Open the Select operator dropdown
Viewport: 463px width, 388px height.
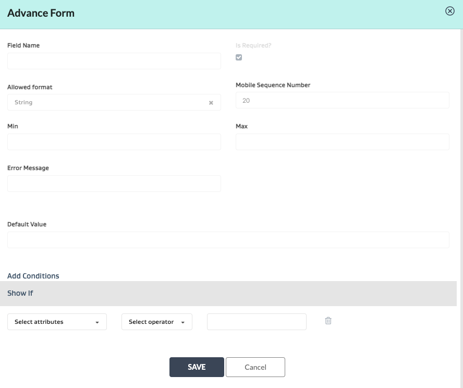(x=156, y=322)
